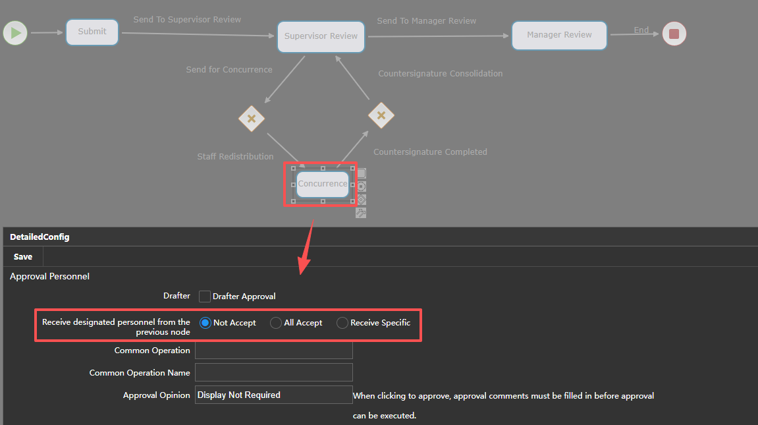758x425 pixels.
Task: Click the DetailedConfig panel header
Action: pyautogui.click(x=40, y=237)
